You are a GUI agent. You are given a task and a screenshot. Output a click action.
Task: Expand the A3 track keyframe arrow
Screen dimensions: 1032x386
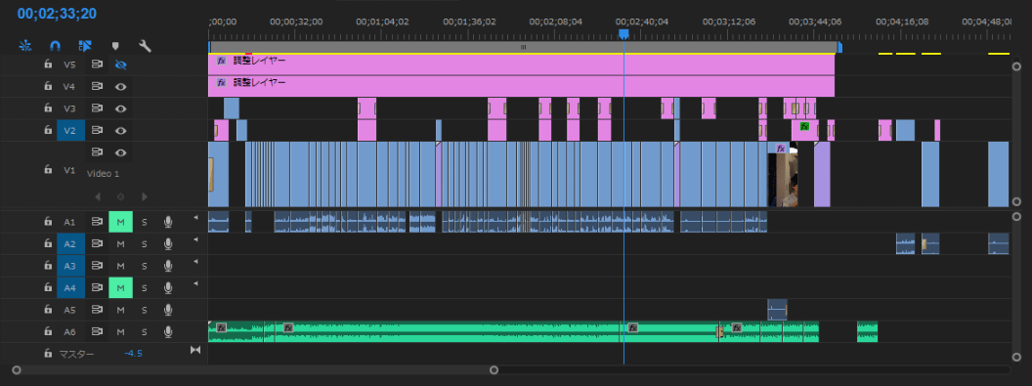[x=194, y=262]
